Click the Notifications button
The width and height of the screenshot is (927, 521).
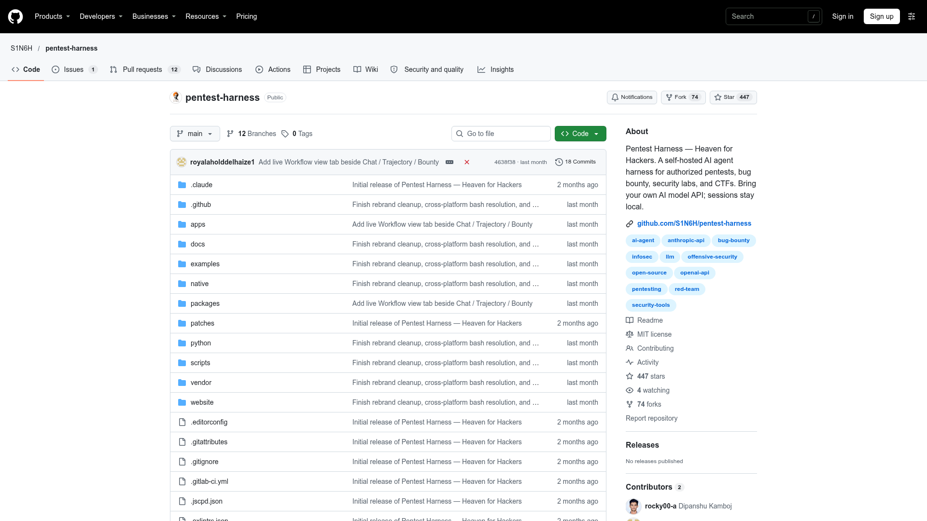(x=632, y=97)
